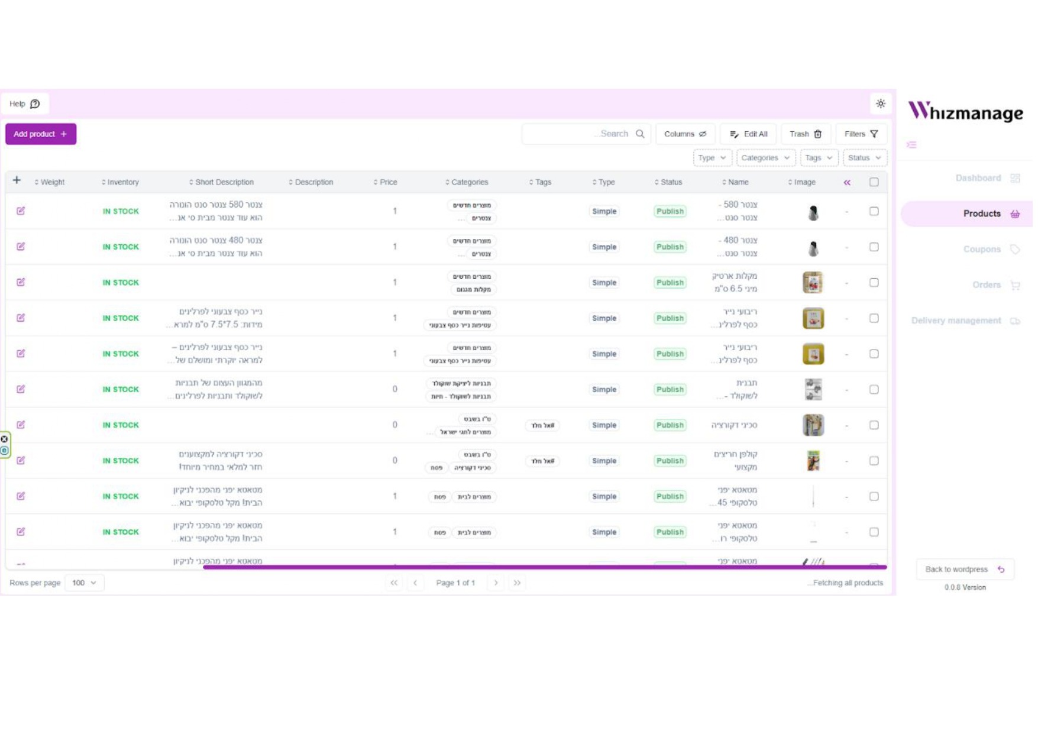Tick the select-all checkbox in header
The height and width of the screenshot is (734, 1038).
[874, 182]
